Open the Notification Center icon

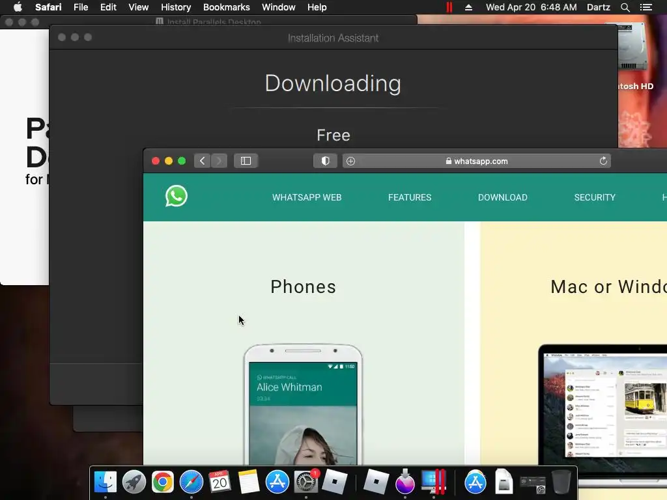pyautogui.click(x=646, y=7)
